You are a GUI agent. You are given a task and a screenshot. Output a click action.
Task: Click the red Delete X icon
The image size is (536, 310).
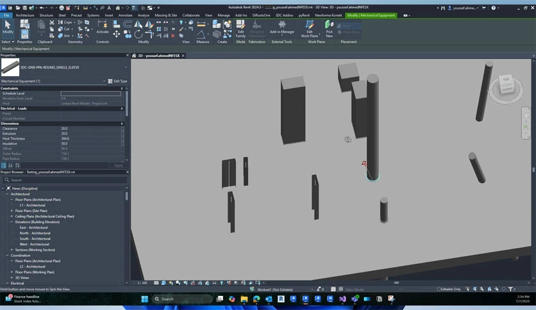[x=172, y=35]
